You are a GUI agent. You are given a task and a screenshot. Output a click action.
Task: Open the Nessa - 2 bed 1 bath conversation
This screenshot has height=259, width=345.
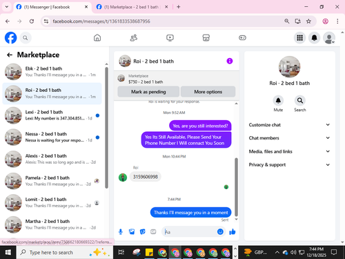point(52,137)
